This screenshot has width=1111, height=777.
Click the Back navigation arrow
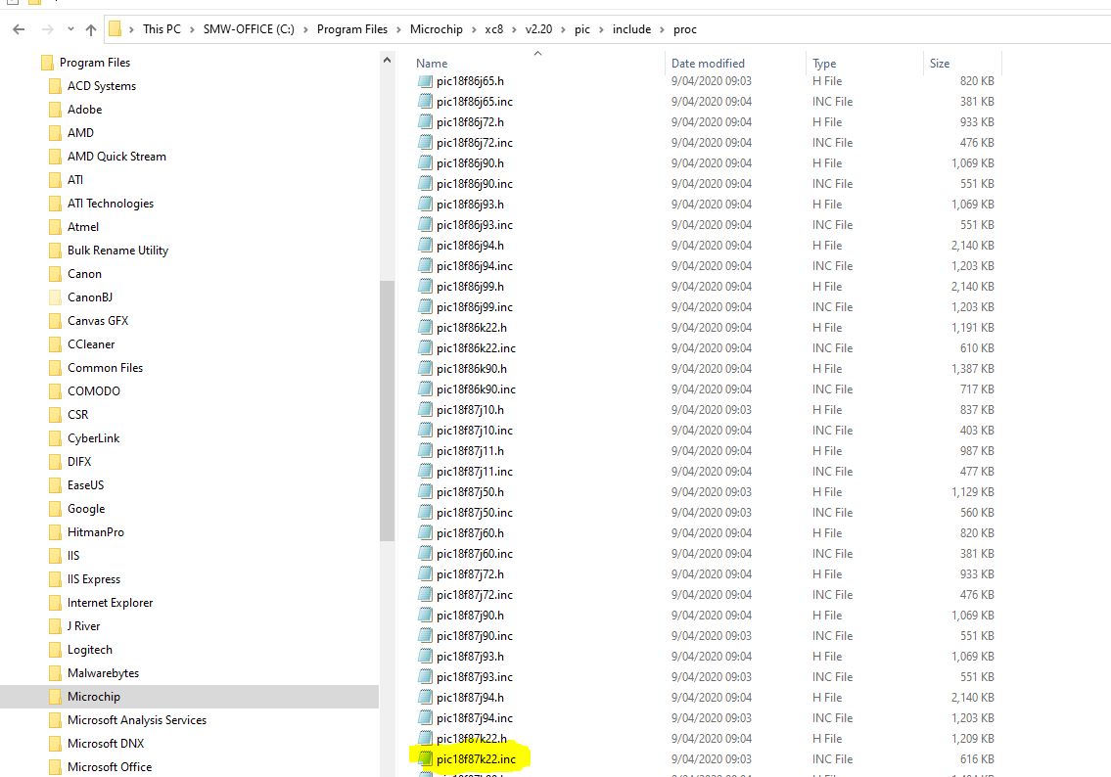tap(19, 29)
